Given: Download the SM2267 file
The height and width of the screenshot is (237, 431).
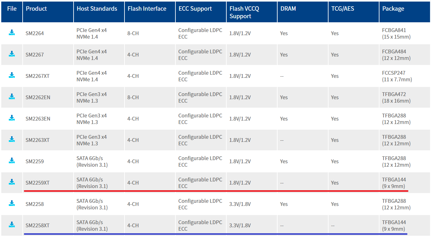Looking at the screenshot, I should tap(12, 54).
